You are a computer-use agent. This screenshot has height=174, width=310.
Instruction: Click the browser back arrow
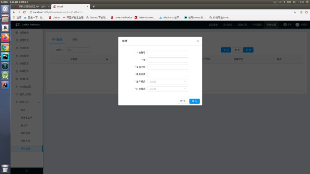click(x=14, y=12)
